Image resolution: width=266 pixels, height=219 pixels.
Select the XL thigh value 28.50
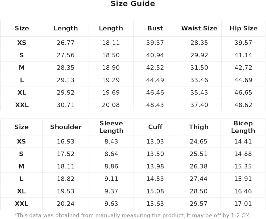[x=199, y=191]
